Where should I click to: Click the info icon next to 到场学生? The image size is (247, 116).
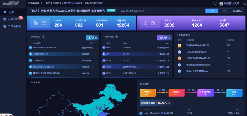pyautogui.click(x=116, y=37)
